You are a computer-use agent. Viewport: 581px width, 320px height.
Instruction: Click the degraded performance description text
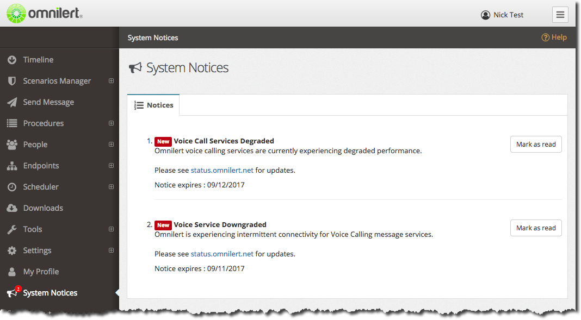pyautogui.click(x=288, y=150)
